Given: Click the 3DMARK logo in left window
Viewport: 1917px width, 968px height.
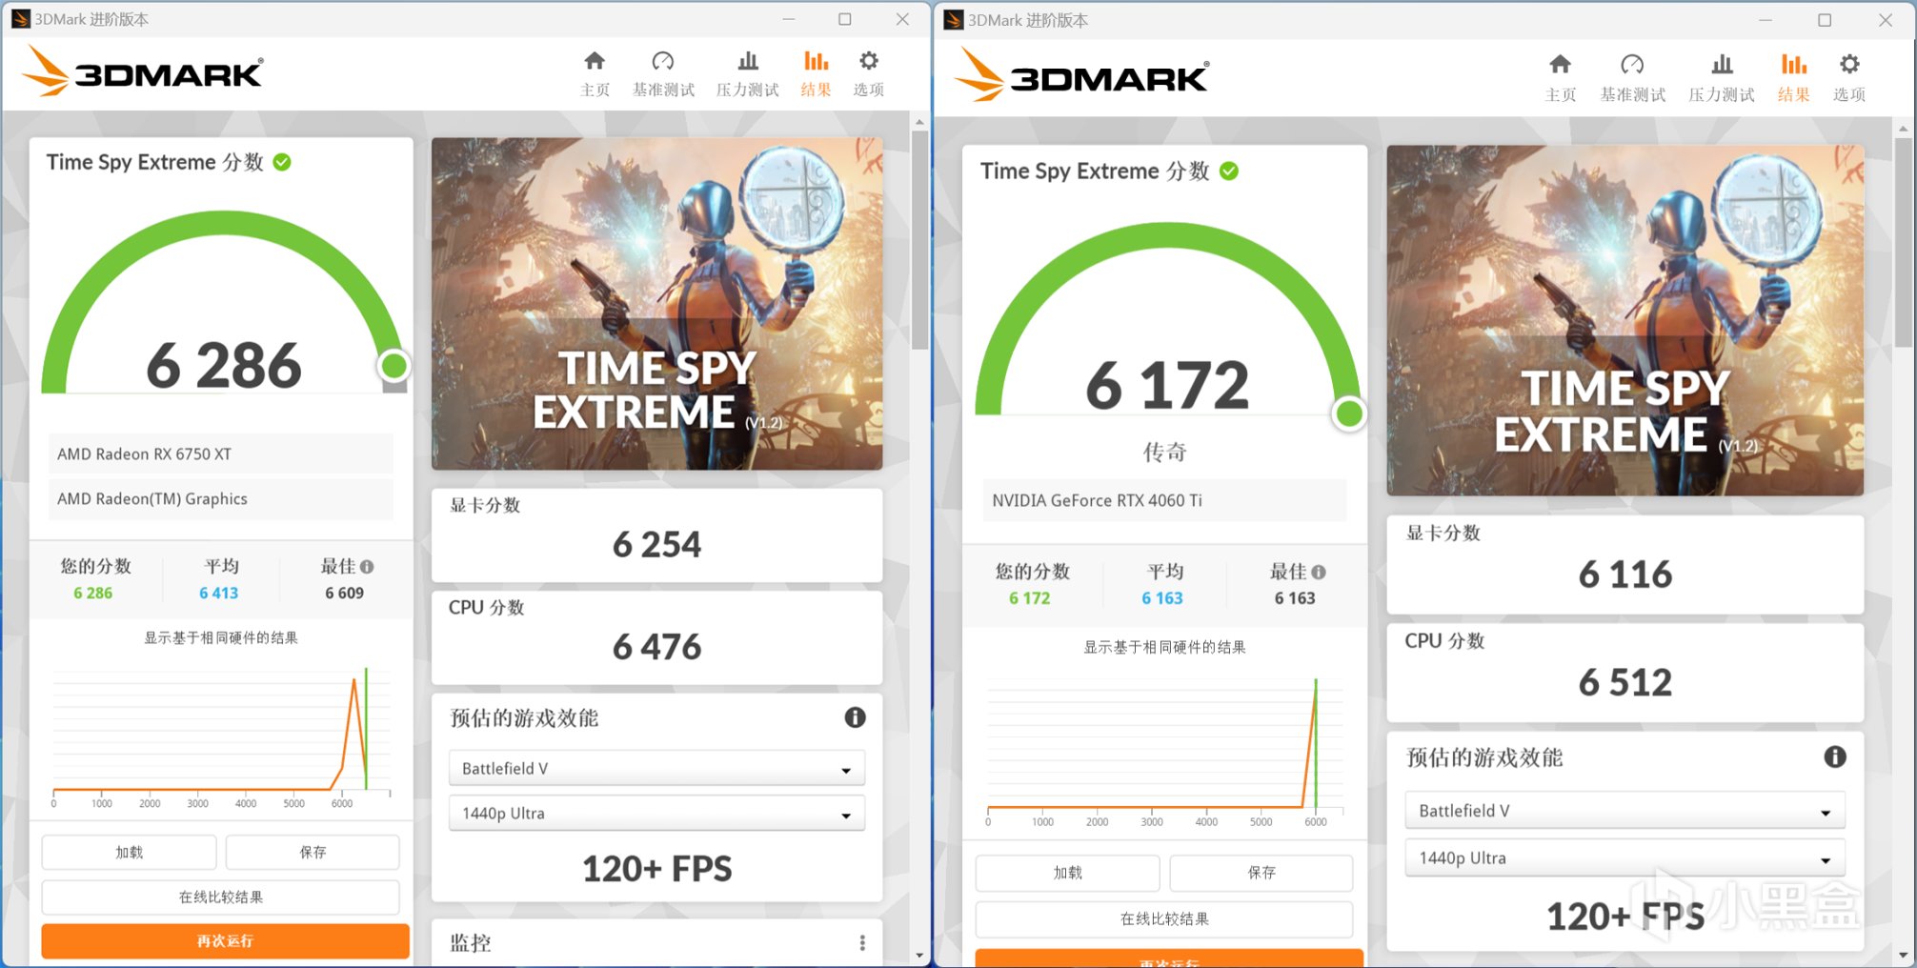Looking at the screenshot, I should point(143,71).
